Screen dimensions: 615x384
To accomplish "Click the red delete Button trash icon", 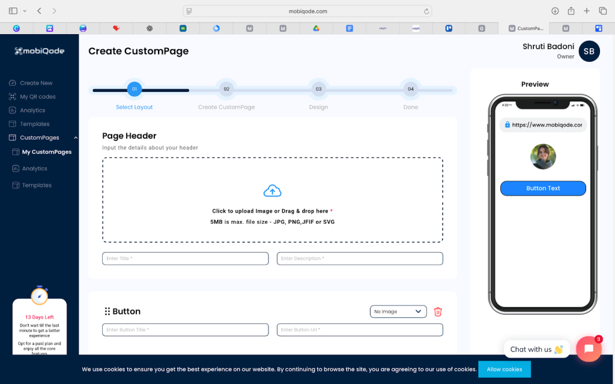I will tap(438, 311).
